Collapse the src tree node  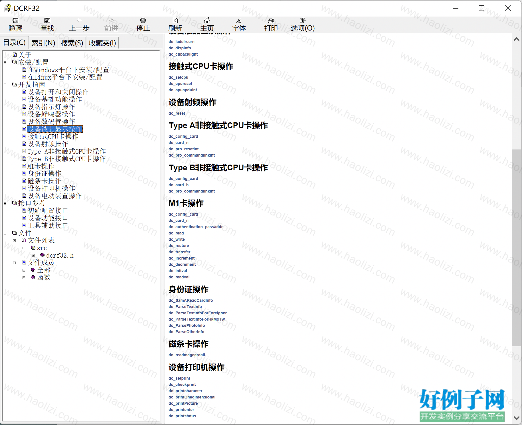coord(24,248)
